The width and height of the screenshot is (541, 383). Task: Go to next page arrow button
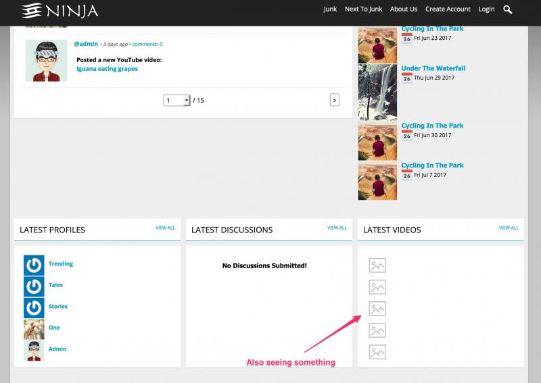click(x=334, y=100)
